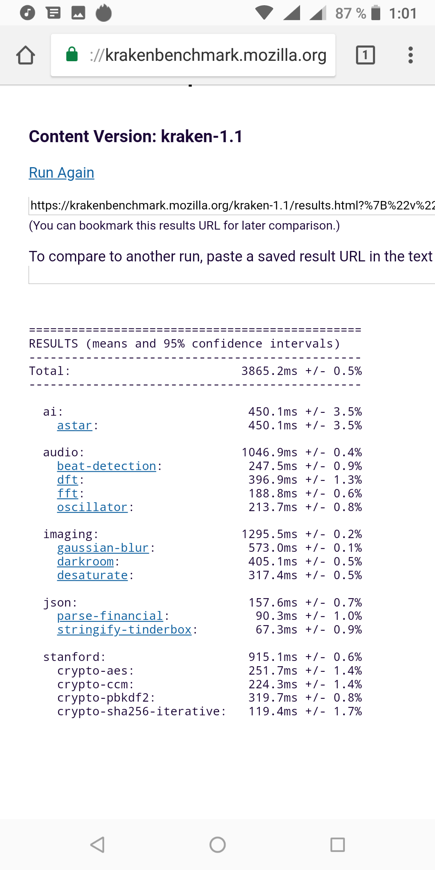Open the tab switcher icon

365,55
